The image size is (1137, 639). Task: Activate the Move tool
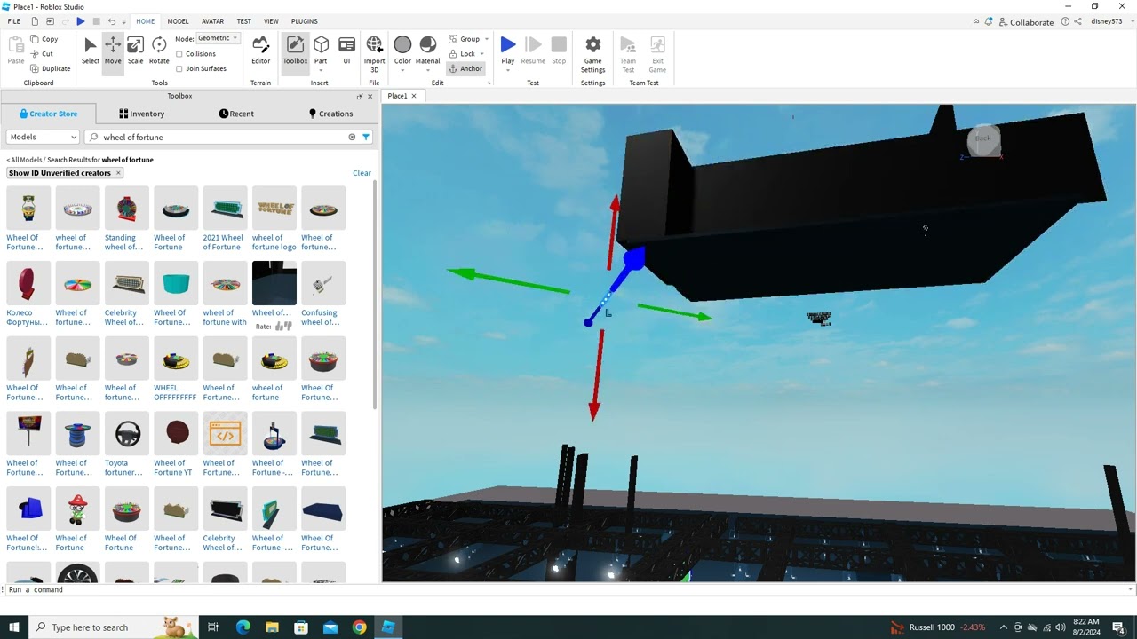tap(113, 51)
